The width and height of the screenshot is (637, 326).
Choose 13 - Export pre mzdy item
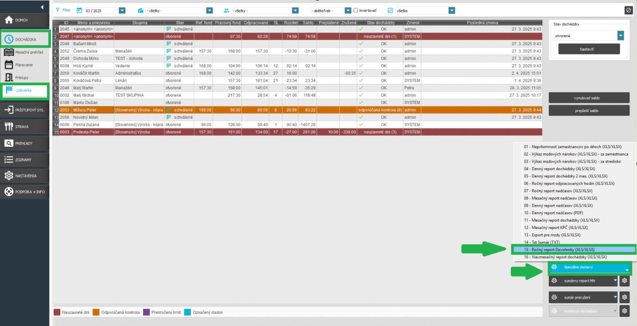click(x=552, y=235)
